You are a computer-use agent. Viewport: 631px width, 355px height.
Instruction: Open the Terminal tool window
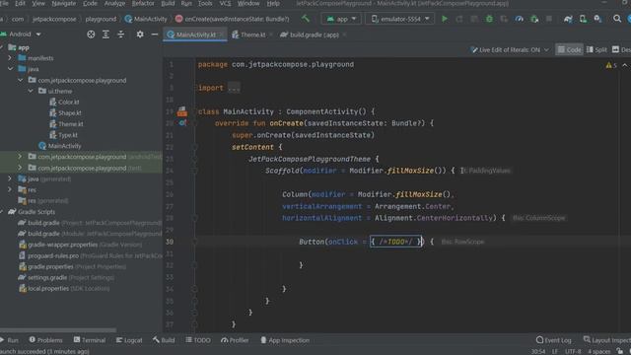click(x=90, y=340)
